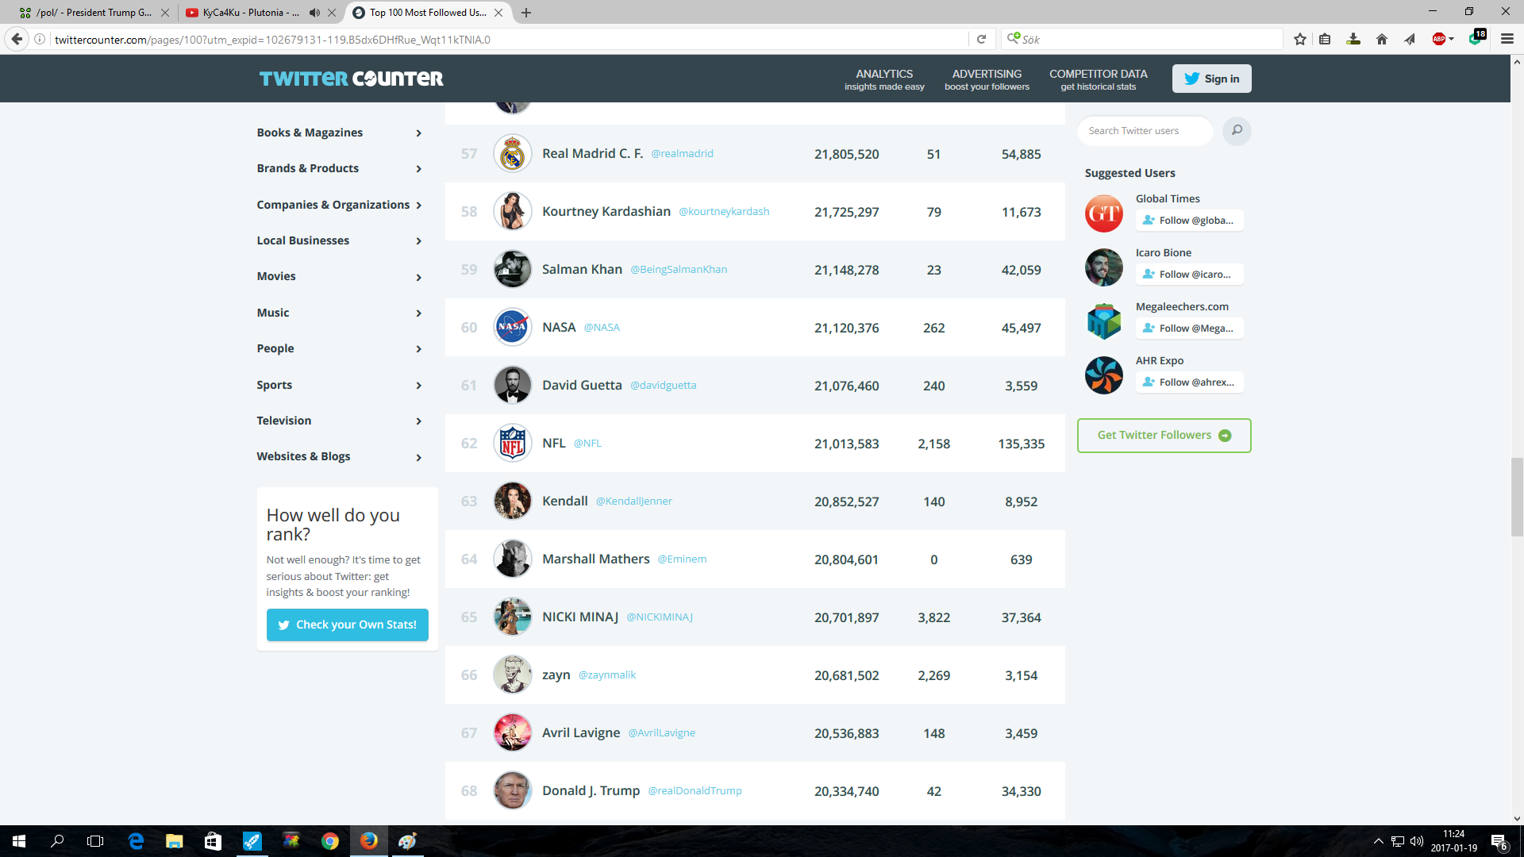Follow @Mega... suggested user button

tap(1188, 329)
